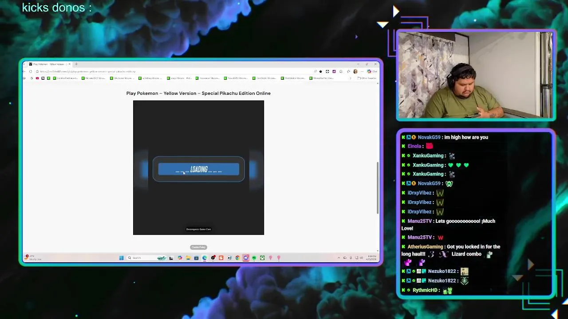This screenshot has height=319, width=568.
Task: Show hidden system tray icons
Action: (339, 258)
